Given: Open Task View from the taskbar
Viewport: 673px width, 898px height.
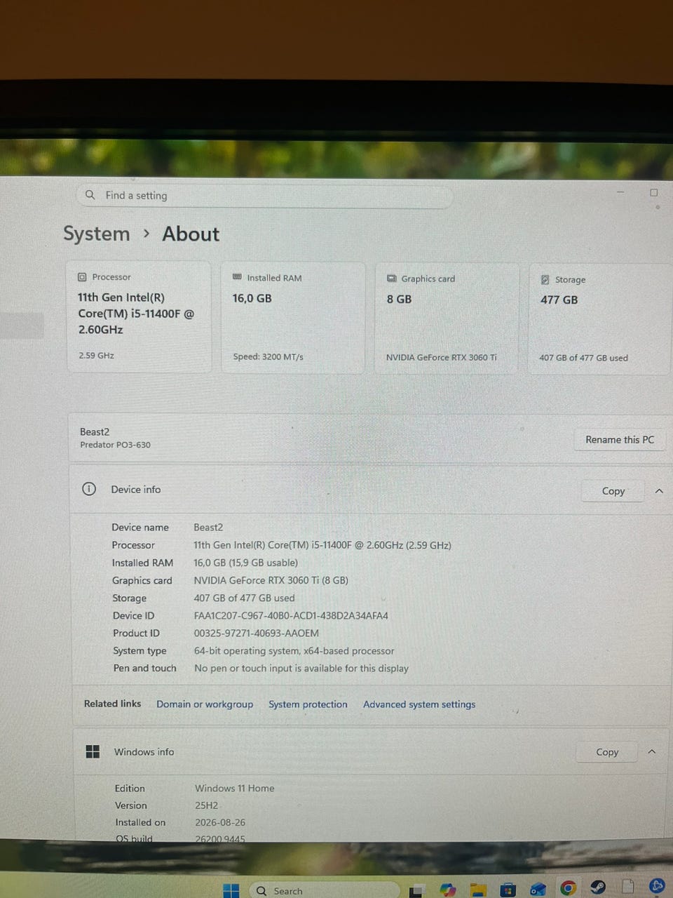Looking at the screenshot, I should point(416,891).
